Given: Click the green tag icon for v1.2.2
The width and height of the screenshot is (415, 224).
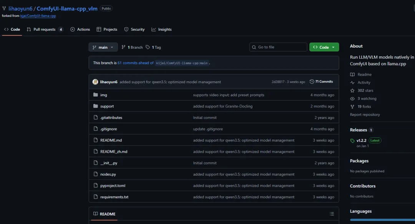Looking at the screenshot, I should click(352, 141).
